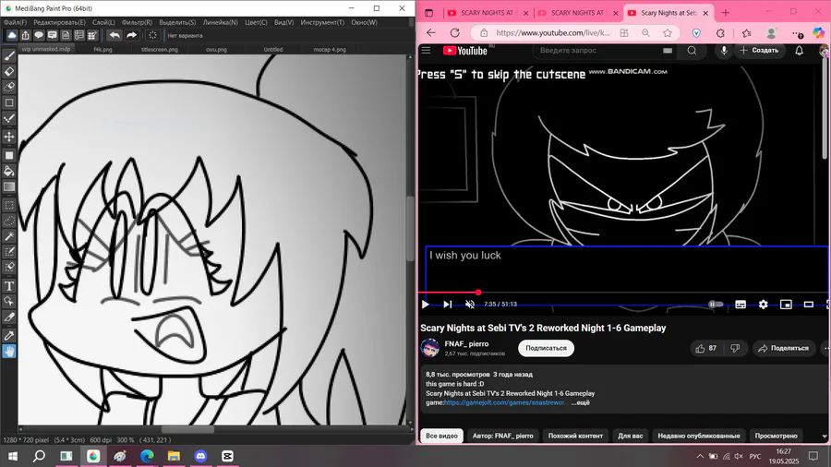Click the YouTube search input field
The height and width of the screenshot is (467, 831).
pyautogui.click(x=597, y=51)
